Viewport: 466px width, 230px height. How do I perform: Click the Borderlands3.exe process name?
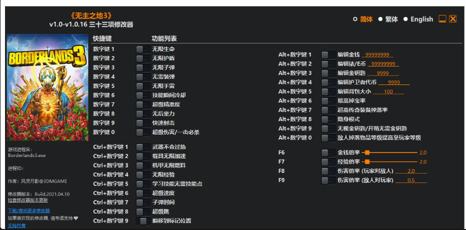[27, 155]
